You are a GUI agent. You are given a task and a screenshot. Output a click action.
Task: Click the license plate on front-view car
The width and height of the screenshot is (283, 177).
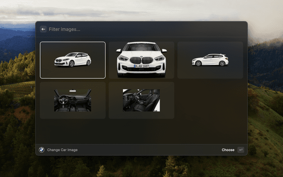point(141,66)
